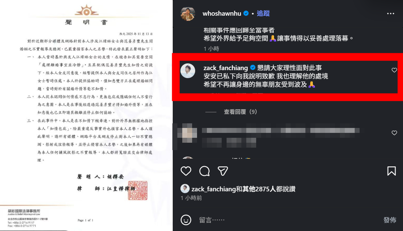Save post with bookmark icon

click(391, 171)
